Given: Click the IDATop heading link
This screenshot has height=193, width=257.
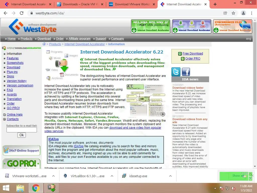Looking at the screenshot, I should [53, 139].
